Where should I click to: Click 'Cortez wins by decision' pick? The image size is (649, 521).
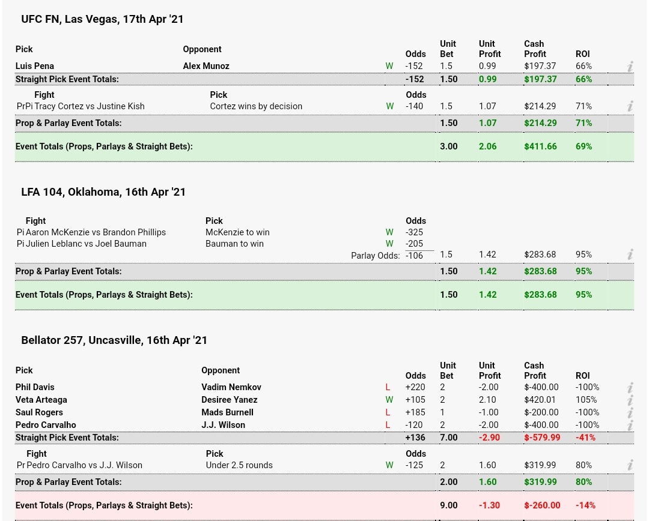coord(256,106)
